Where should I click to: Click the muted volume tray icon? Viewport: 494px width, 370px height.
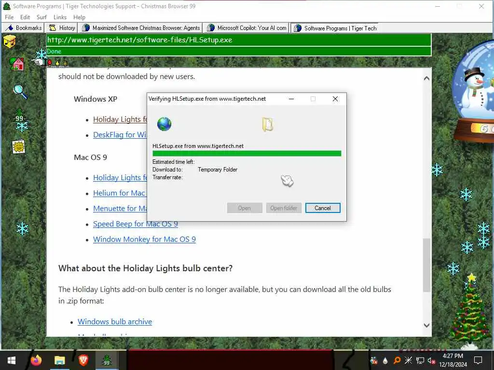(x=431, y=360)
